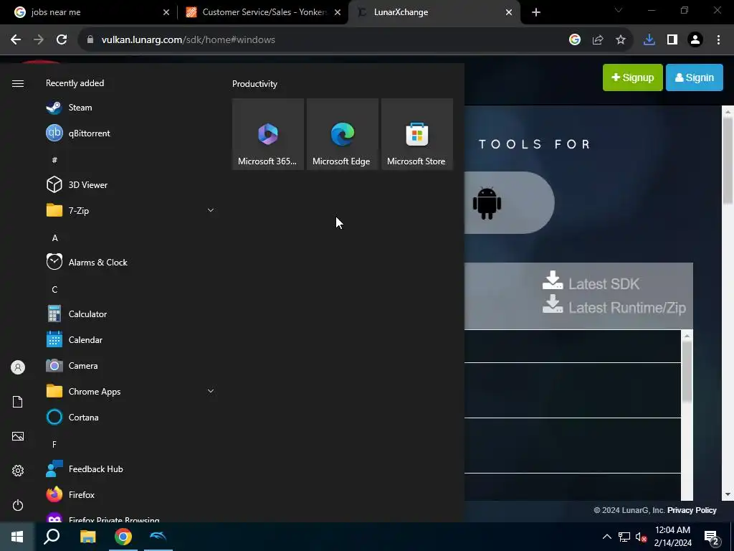Image resolution: width=734 pixels, height=551 pixels.
Task: Go back to the previous page
Action: pos(16,40)
